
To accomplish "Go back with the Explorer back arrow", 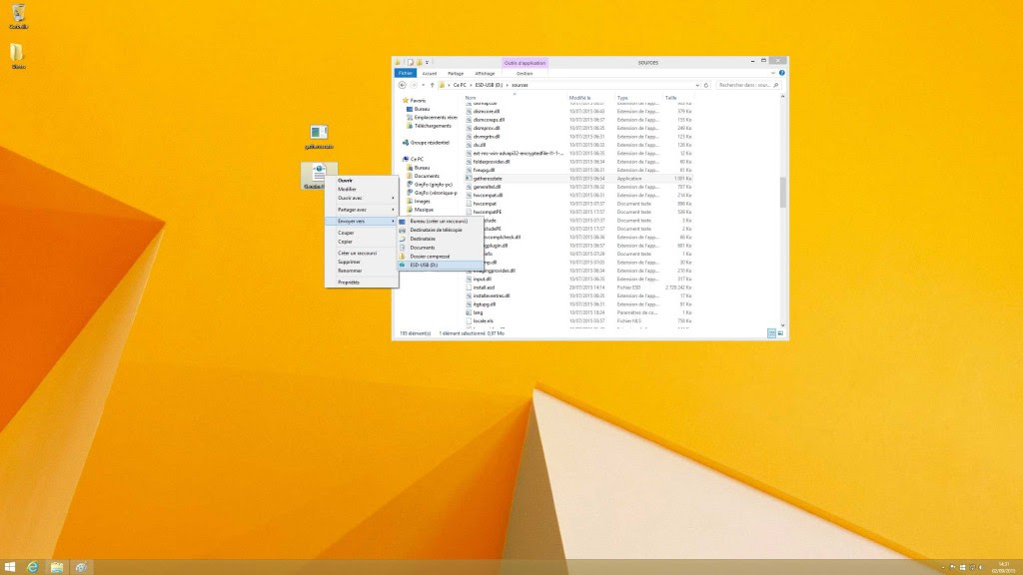I will point(402,85).
